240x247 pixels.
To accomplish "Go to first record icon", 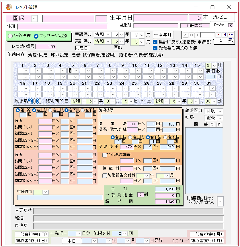I will pos(191,35).
